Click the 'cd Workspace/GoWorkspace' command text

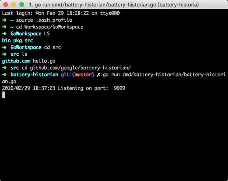click(50, 27)
